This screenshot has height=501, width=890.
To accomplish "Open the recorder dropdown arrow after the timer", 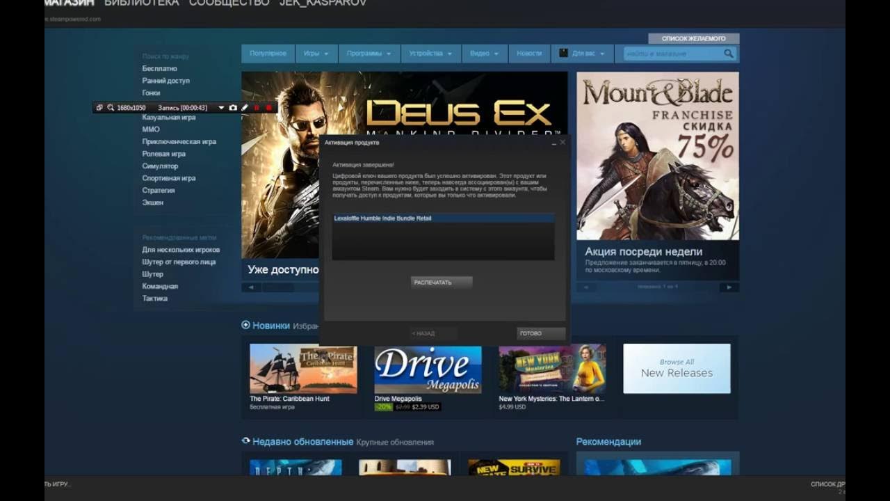I will tap(221, 108).
